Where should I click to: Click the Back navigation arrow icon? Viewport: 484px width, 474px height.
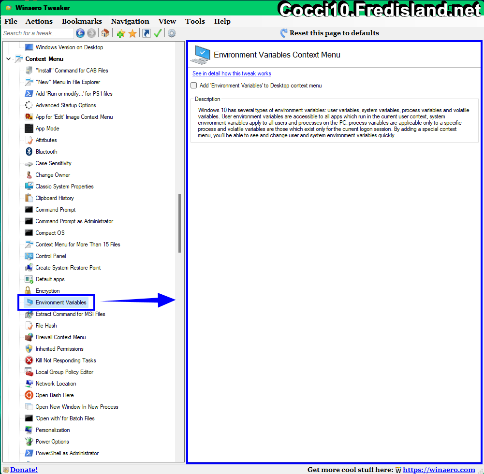[x=80, y=33]
